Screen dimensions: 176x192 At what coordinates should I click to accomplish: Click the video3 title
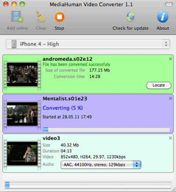(x=51, y=138)
